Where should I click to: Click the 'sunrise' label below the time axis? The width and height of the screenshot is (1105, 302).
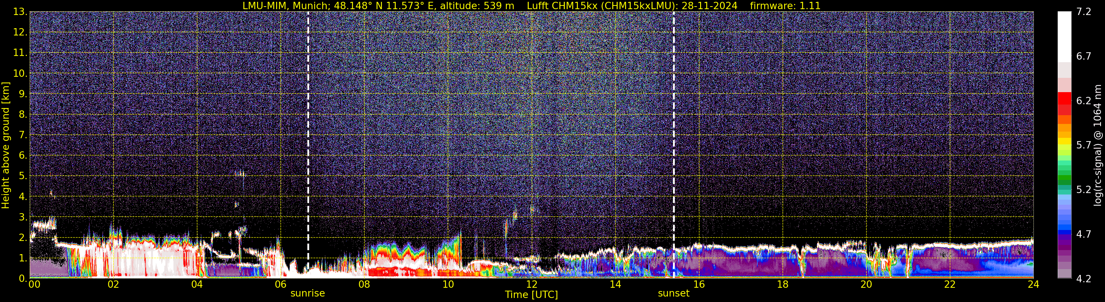[308, 294]
